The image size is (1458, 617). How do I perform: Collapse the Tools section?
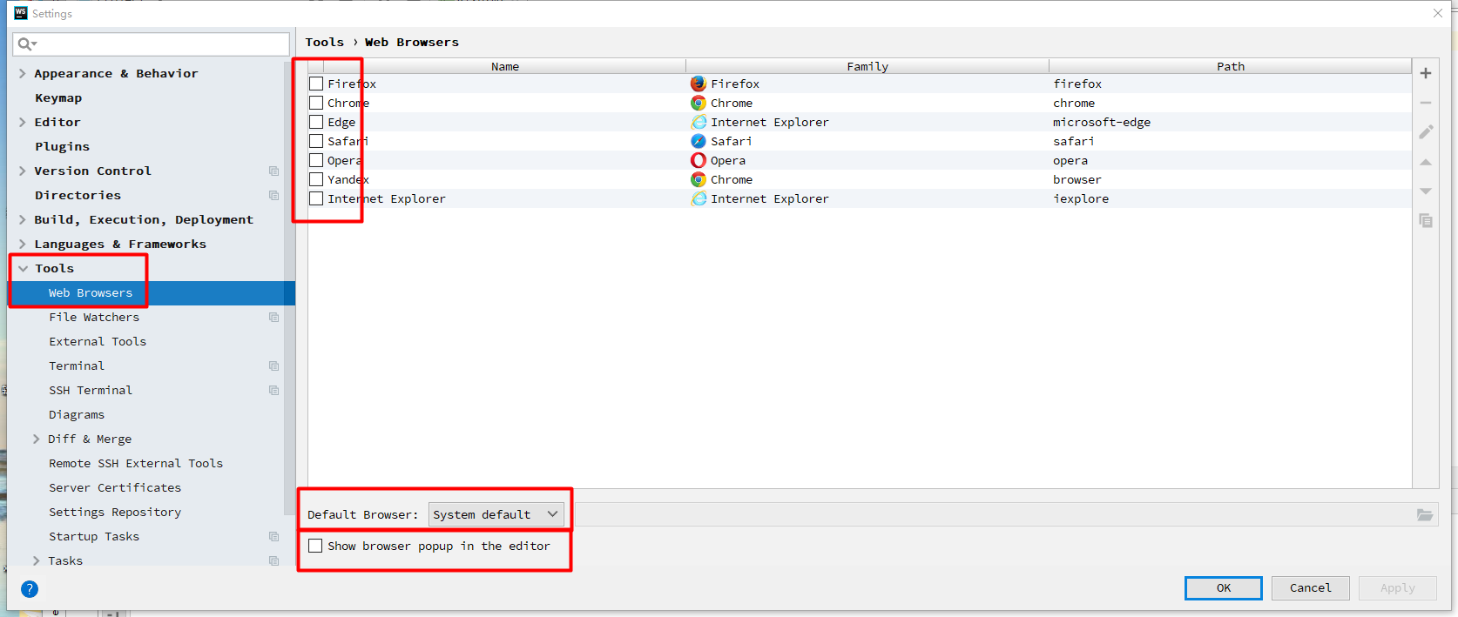click(23, 269)
